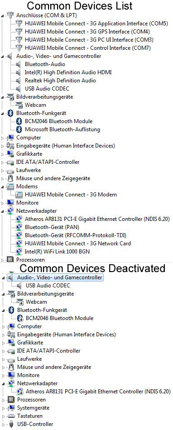The height and width of the screenshot is (430, 173).
Task: Expand the Systemgeräte category
Action: (x=3, y=408)
